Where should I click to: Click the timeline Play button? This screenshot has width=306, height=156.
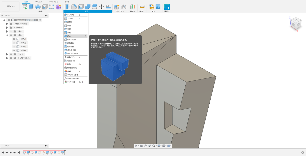click(10, 152)
